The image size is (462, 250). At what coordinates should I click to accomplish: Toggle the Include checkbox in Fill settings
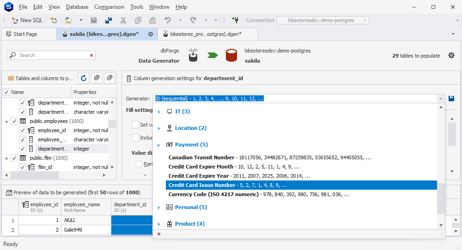(135, 138)
